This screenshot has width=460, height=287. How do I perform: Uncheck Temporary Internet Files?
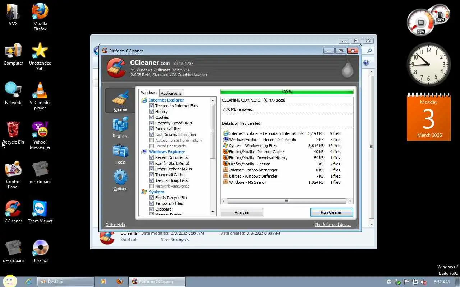coord(151,106)
